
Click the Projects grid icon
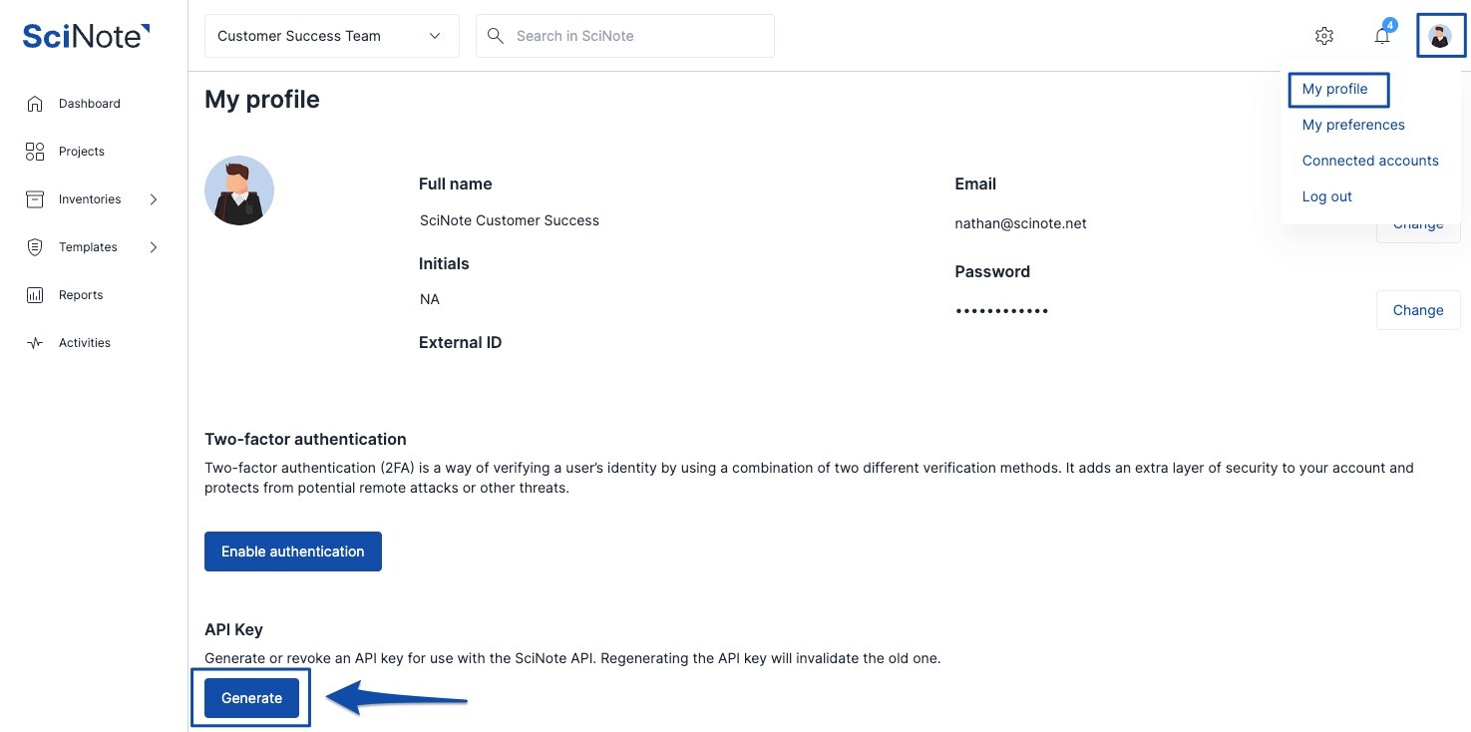tap(35, 152)
